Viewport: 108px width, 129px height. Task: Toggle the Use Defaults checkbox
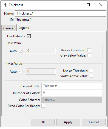click(x=29, y=36)
